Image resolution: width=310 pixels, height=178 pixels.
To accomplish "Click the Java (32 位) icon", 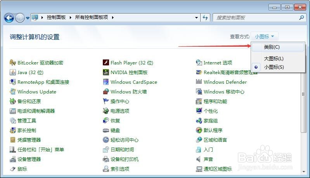I will [13, 72].
